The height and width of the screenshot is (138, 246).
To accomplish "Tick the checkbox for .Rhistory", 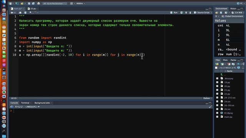I will tap(217, 78).
